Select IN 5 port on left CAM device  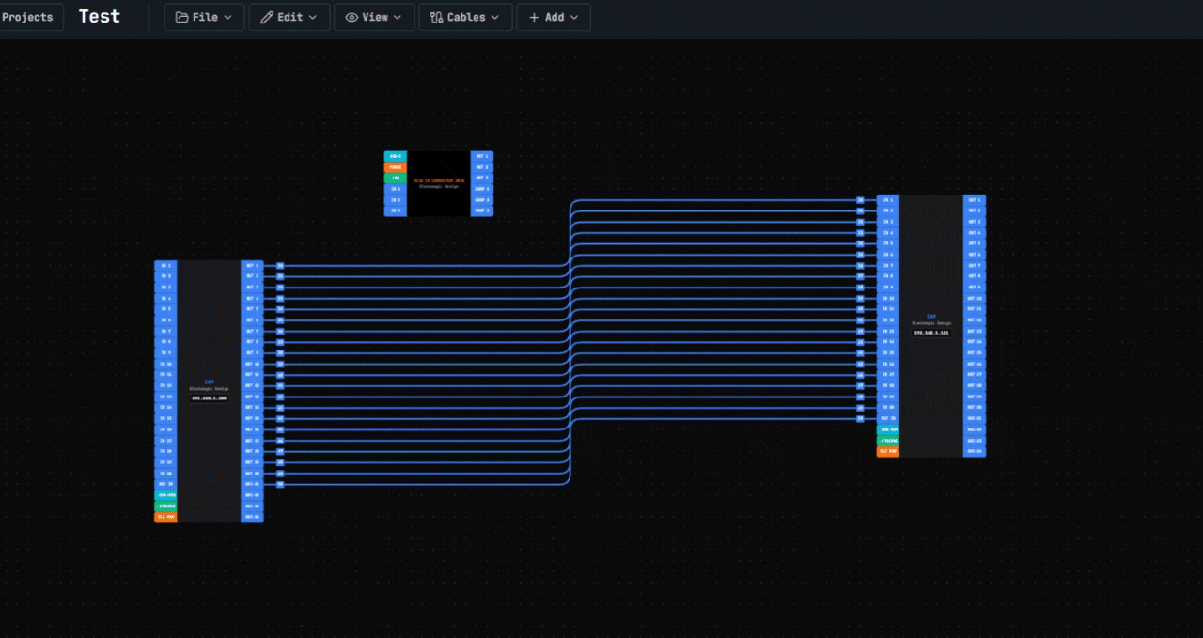click(165, 309)
